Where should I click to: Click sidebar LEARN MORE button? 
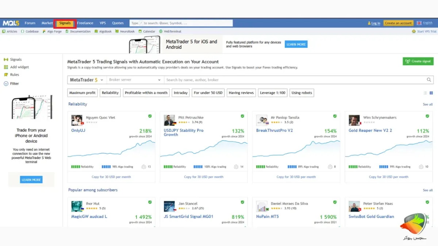tap(31, 180)
